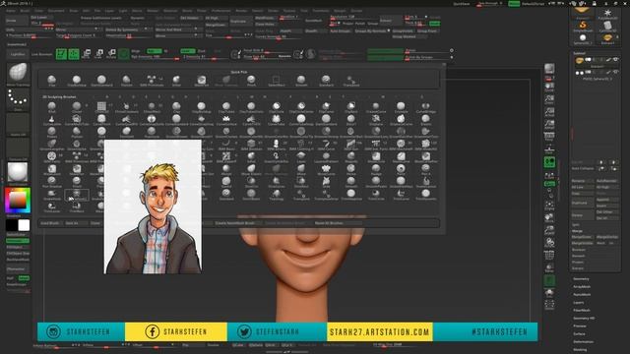
Task: Click the LightBox button
Action: pos(18,54)
